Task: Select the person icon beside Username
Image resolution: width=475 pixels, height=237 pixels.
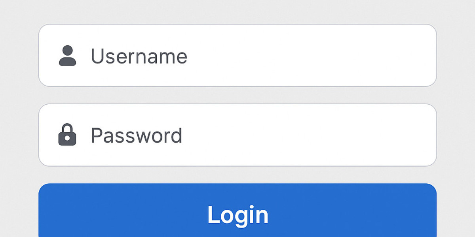Action: (x=67, y=56)
